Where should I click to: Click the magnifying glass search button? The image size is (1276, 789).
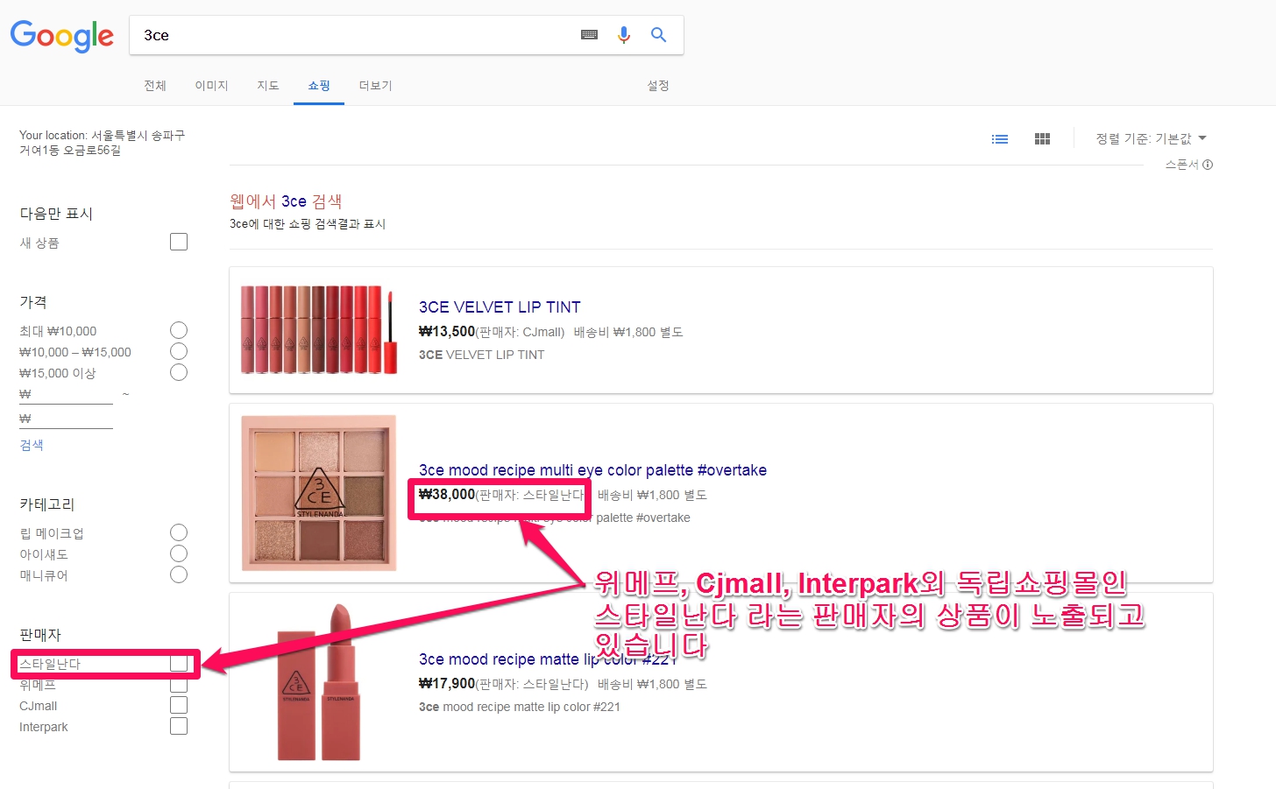point(658,35)
